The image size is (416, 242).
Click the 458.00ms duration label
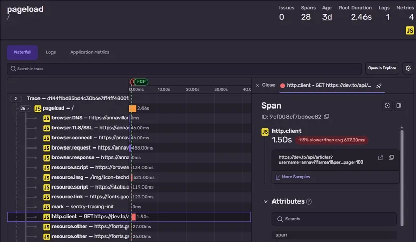[x=142, y=148]
